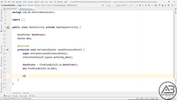
Task: Place cursor at end of line 20
Action: (x=58, y=69)
